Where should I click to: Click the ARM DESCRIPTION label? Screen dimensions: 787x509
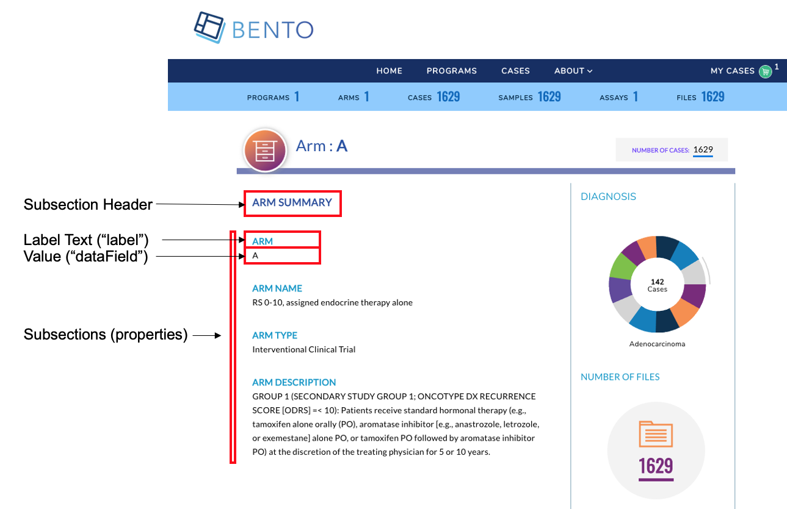pyautogui.click(x=294, y=382)
